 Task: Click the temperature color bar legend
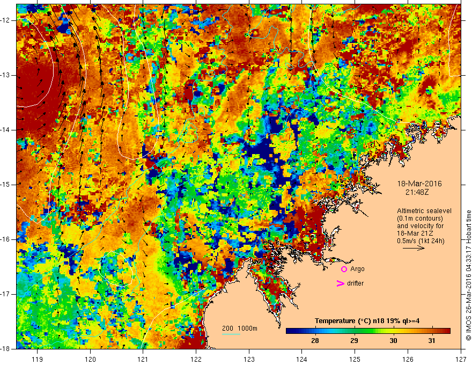[368, 331]
